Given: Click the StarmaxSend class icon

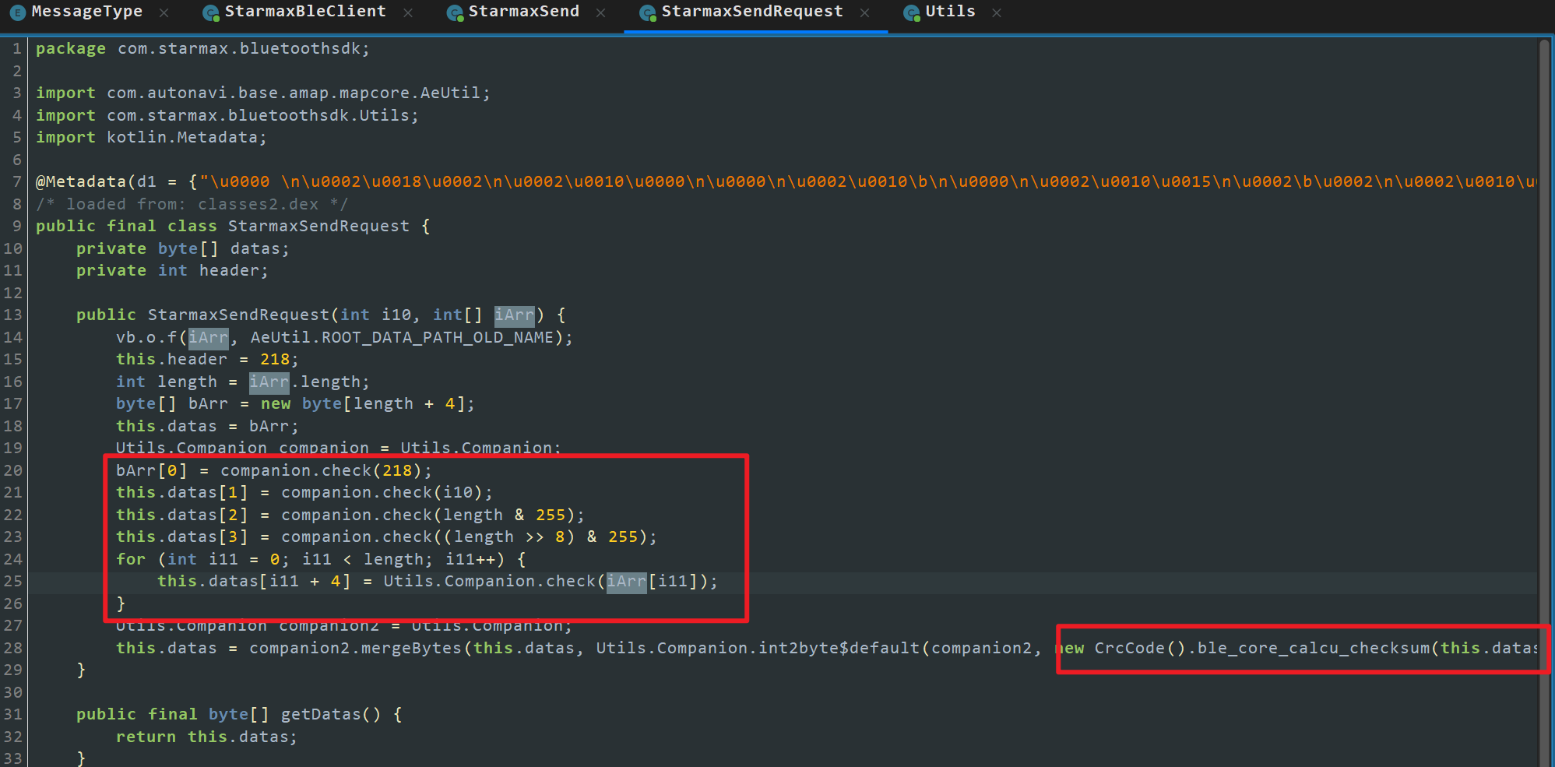Looking at the screenshot, I should [x=455, y=13].
